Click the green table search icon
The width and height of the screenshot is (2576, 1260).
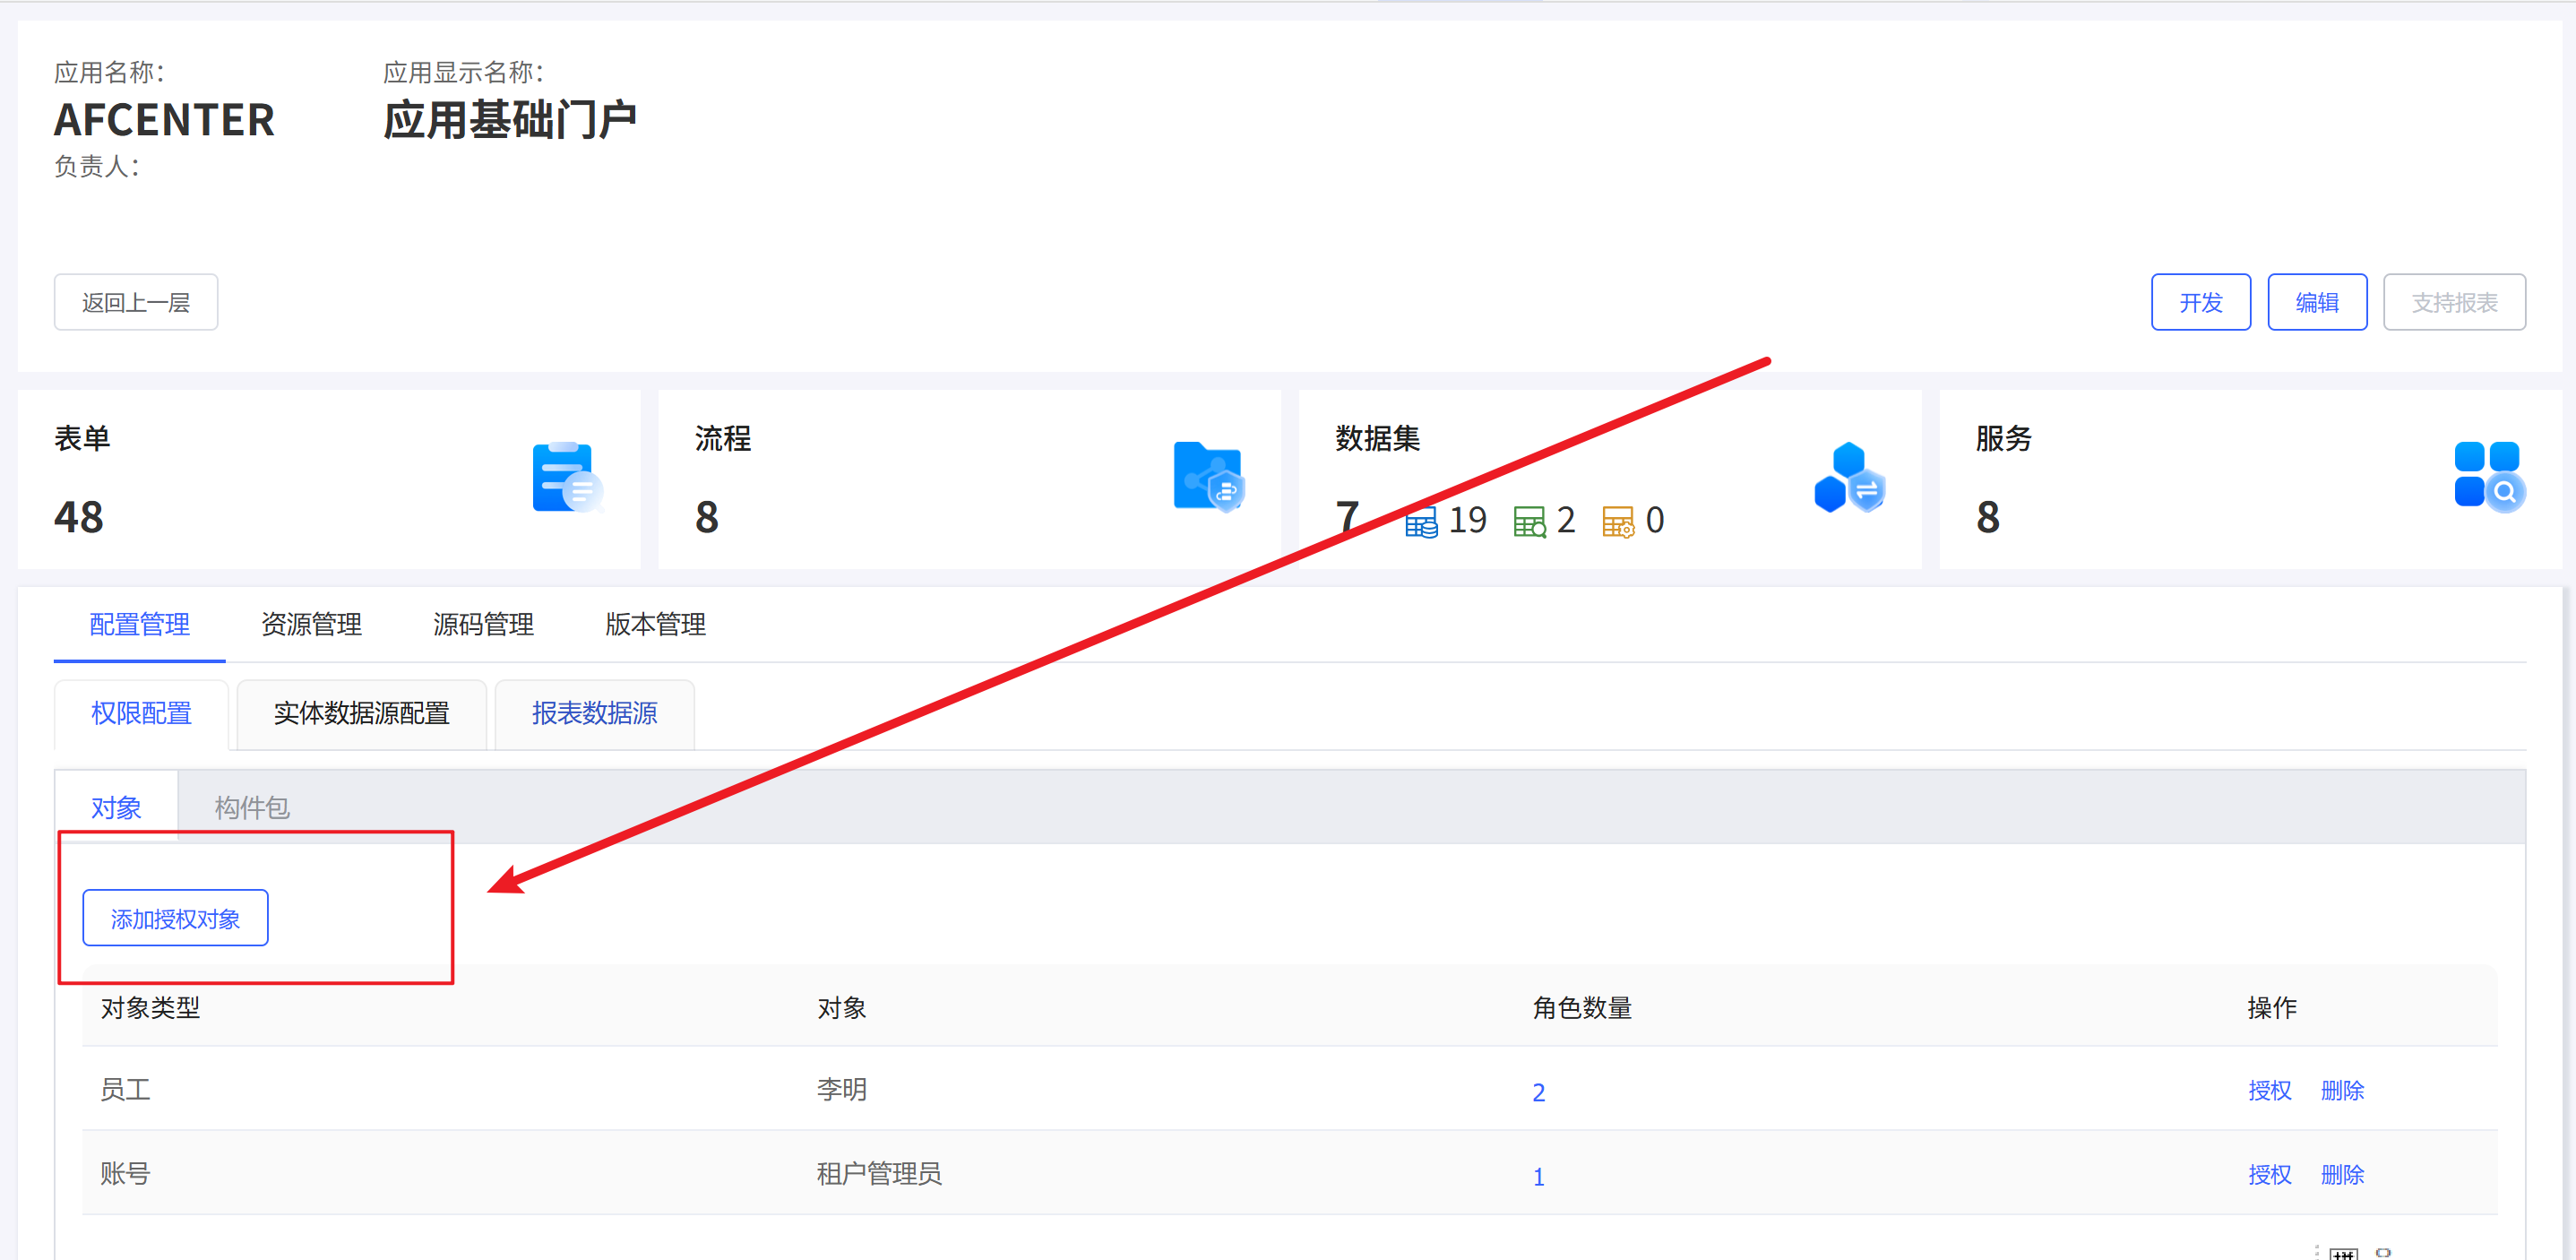point(1529,522)
